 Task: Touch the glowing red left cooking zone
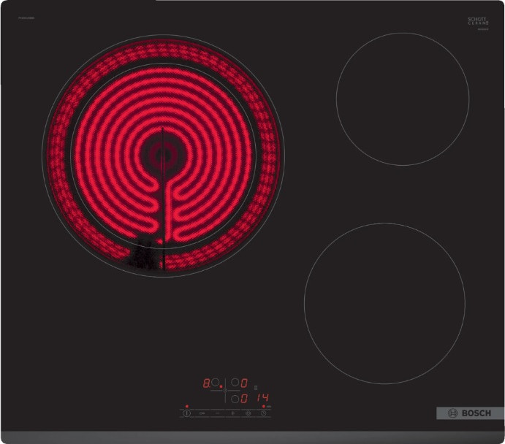point(163,156)
